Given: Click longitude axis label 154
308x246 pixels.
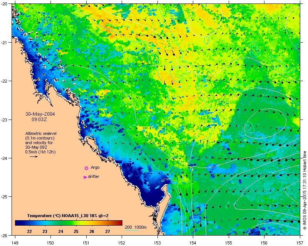Looking at the screenshot, I should (193, 243).
